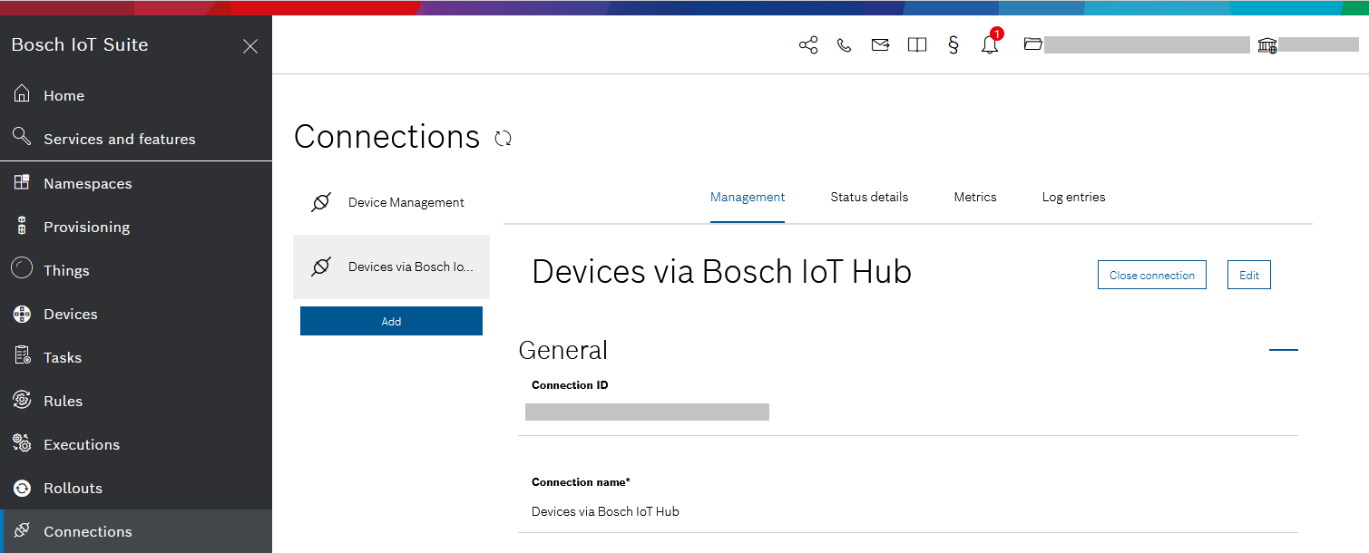
Task: Click the folder icon in header
Action: tap(1032, 44)
